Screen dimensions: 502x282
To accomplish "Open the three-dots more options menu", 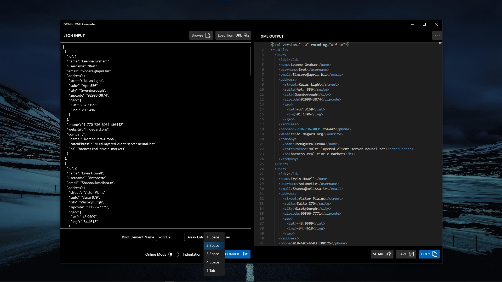I will pyautogui.click(x=437, y=35).
